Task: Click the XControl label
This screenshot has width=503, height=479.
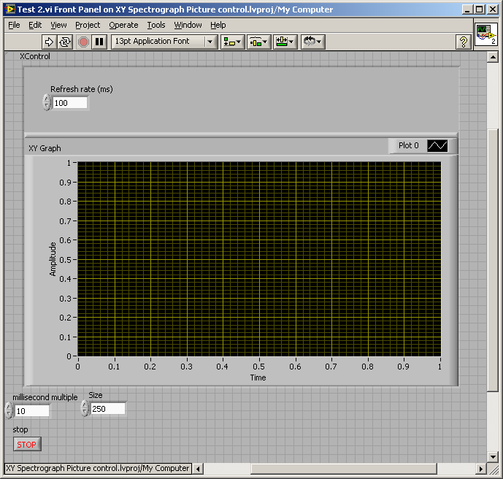Action: click(35, 56)
